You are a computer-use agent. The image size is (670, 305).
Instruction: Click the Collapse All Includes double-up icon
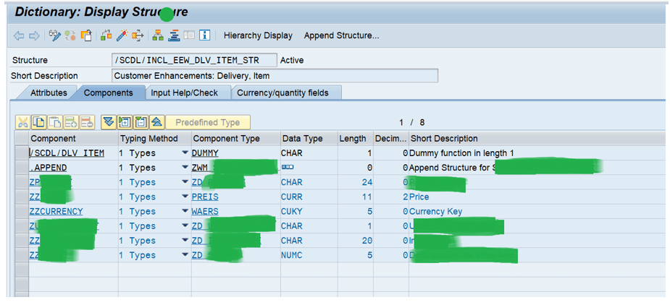pyautogui.click(x=157, y=122)
